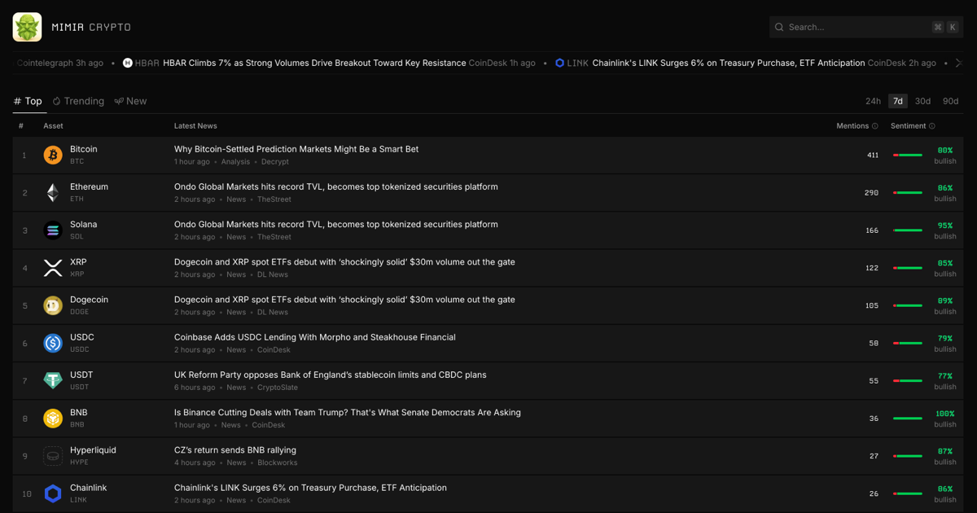The image size is (977, 513).
Task: Click XRP's 122 mentions count
Action: coord(872,268)
